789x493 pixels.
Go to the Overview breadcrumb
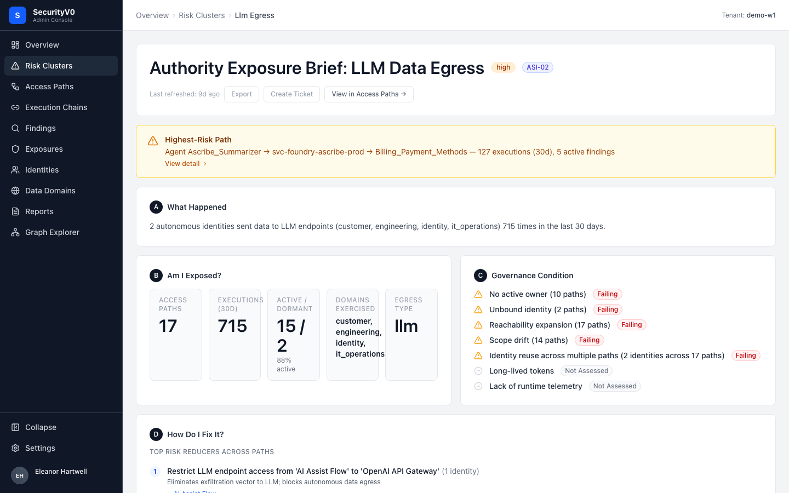tap(152, 15)
